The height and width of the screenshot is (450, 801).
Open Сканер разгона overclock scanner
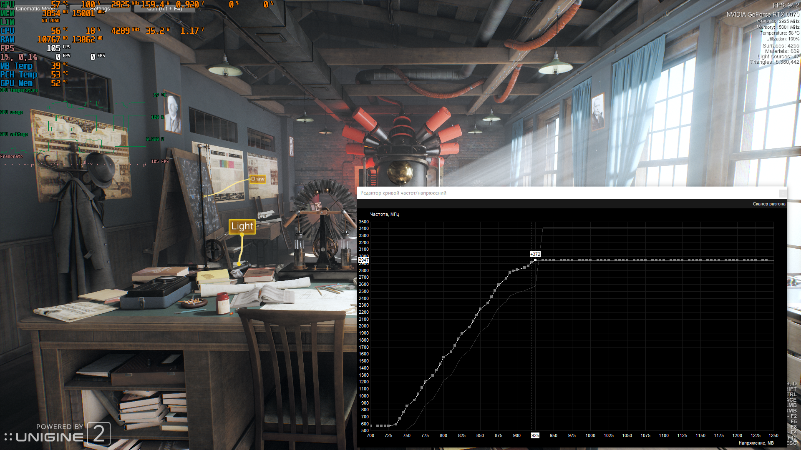click(768, 204)
